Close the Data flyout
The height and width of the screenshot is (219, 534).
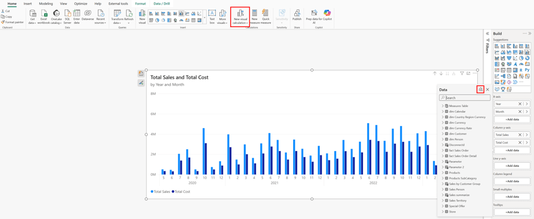click(487, 90)
